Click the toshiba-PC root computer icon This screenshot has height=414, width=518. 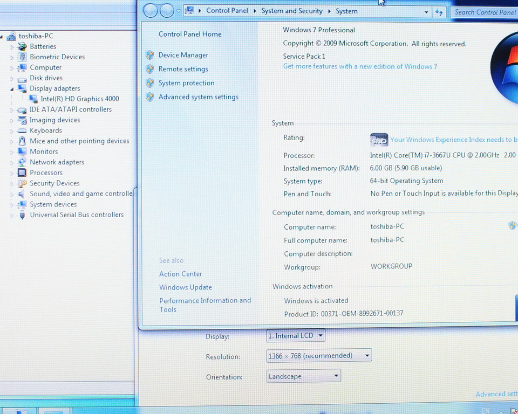(11, 36)
